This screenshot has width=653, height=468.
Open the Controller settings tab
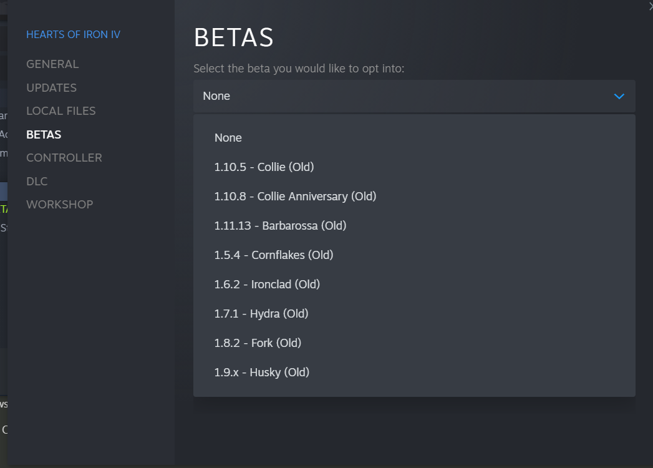(64, 158)
